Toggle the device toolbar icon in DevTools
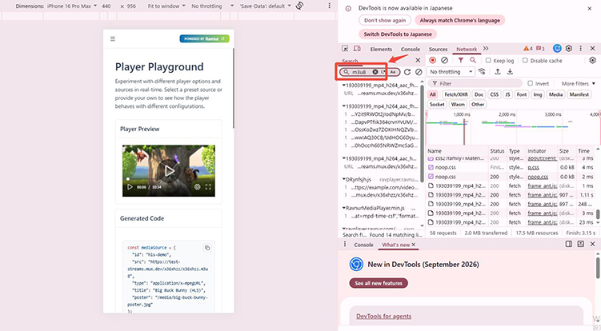 357,49
